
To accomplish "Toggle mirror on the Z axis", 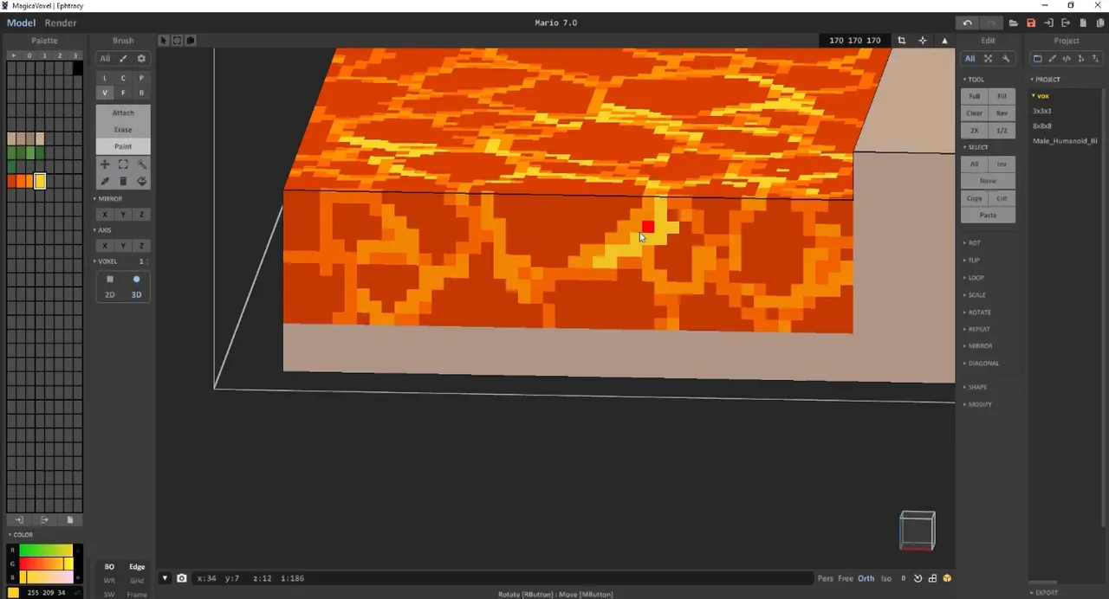I will tap(141, 215).
